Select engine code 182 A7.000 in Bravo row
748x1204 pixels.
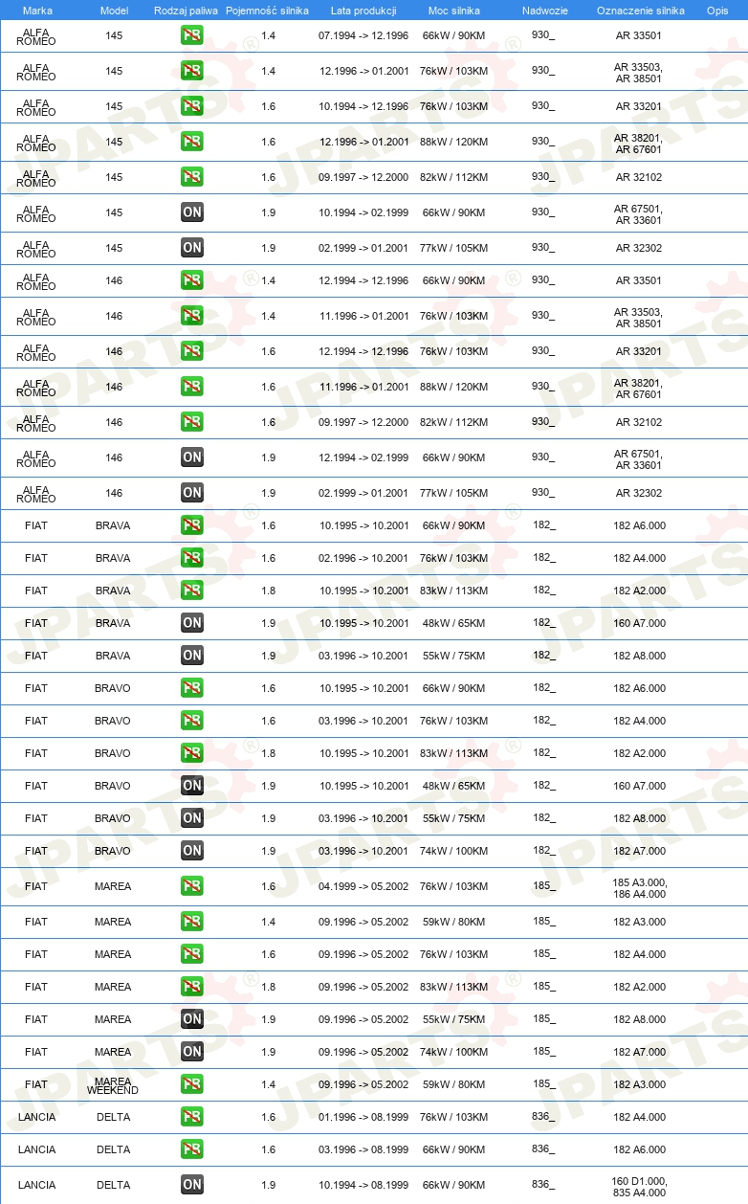(640, 851)
